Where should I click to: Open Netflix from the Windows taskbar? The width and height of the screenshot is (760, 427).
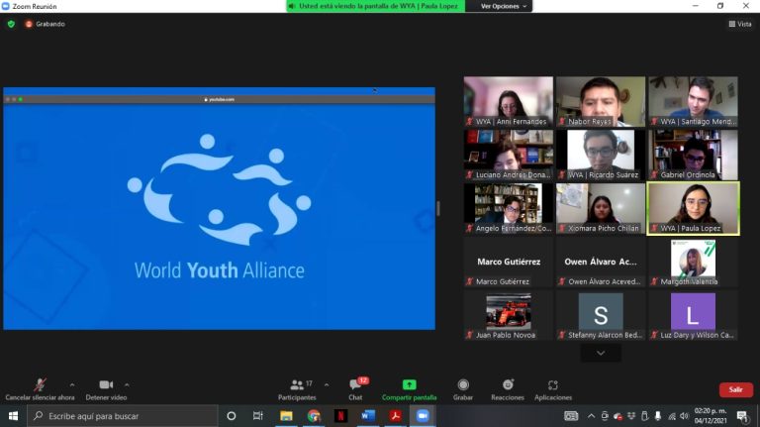coord(340,416)
